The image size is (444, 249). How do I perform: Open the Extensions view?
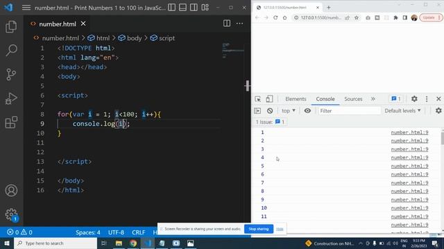point(11,122)
